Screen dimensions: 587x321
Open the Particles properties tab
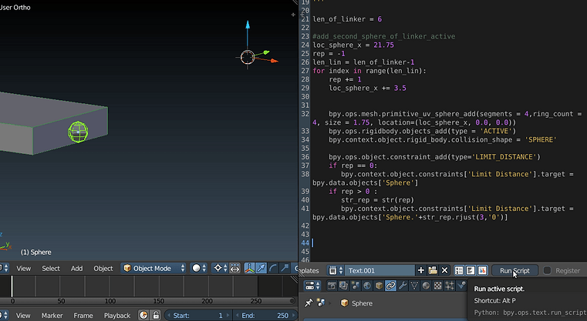(450, 286)
